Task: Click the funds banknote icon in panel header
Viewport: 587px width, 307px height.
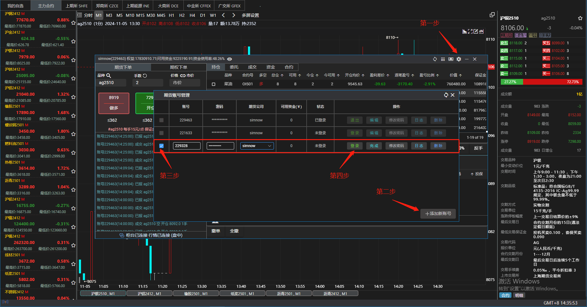Action: pos(451,59)
